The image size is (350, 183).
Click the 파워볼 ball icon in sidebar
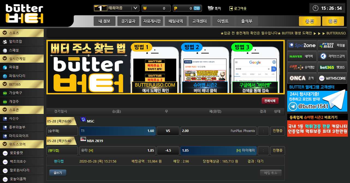pyautogui.click(x=5, y=67)
